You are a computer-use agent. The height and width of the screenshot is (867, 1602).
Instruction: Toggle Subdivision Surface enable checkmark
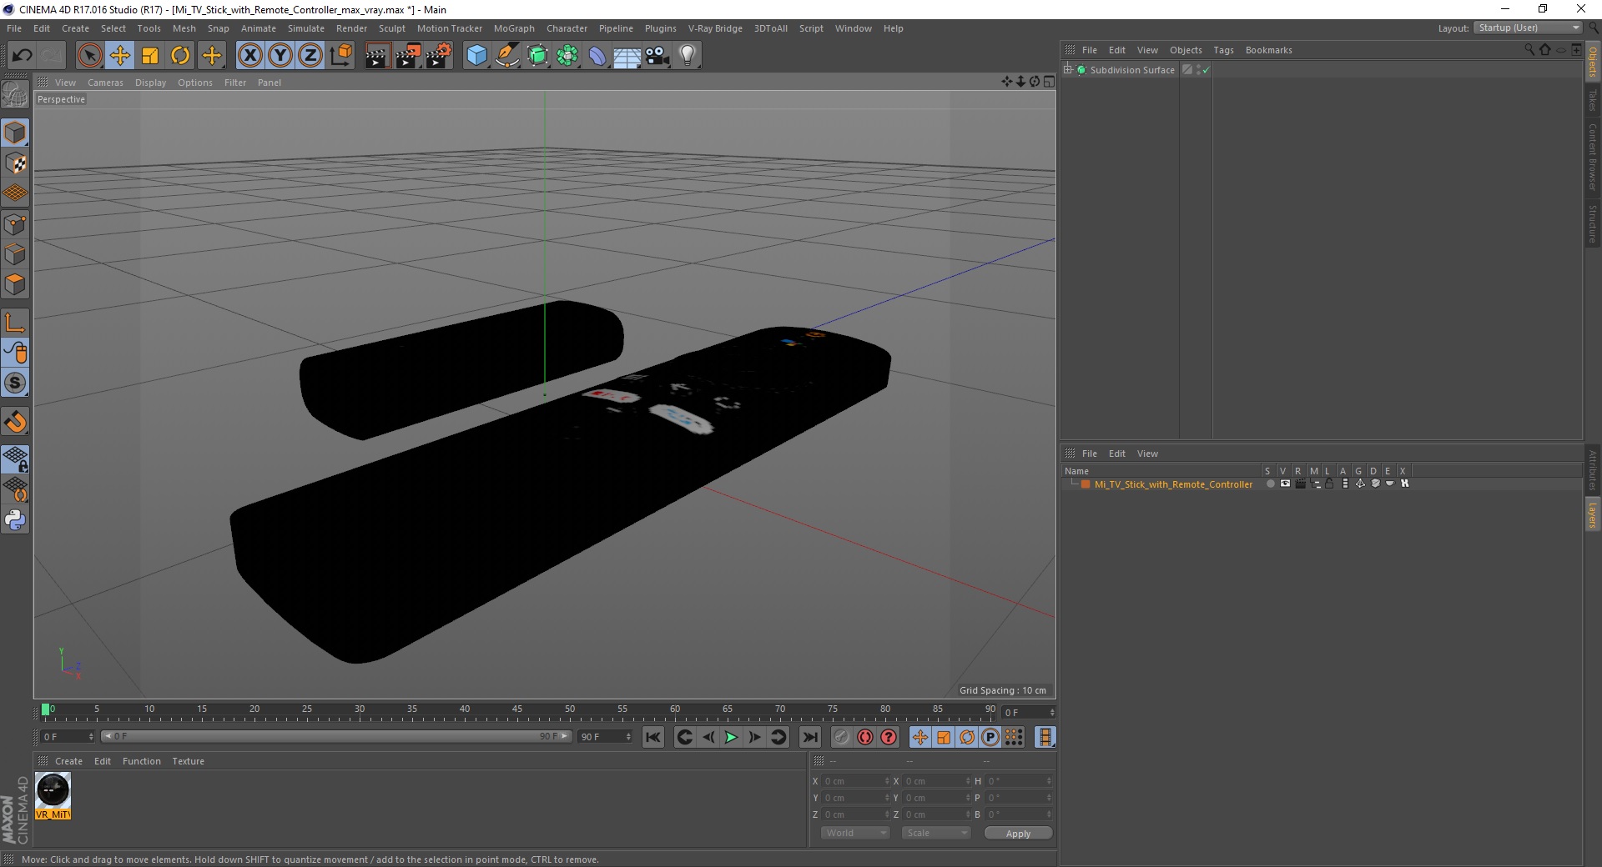coord(1206,70)
